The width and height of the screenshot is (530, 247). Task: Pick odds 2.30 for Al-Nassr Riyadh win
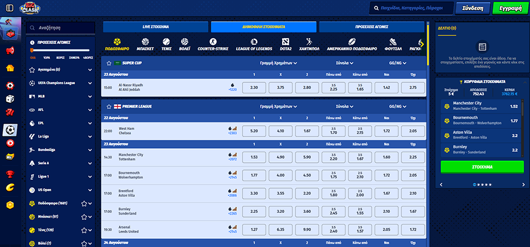(x=254, y=88)
